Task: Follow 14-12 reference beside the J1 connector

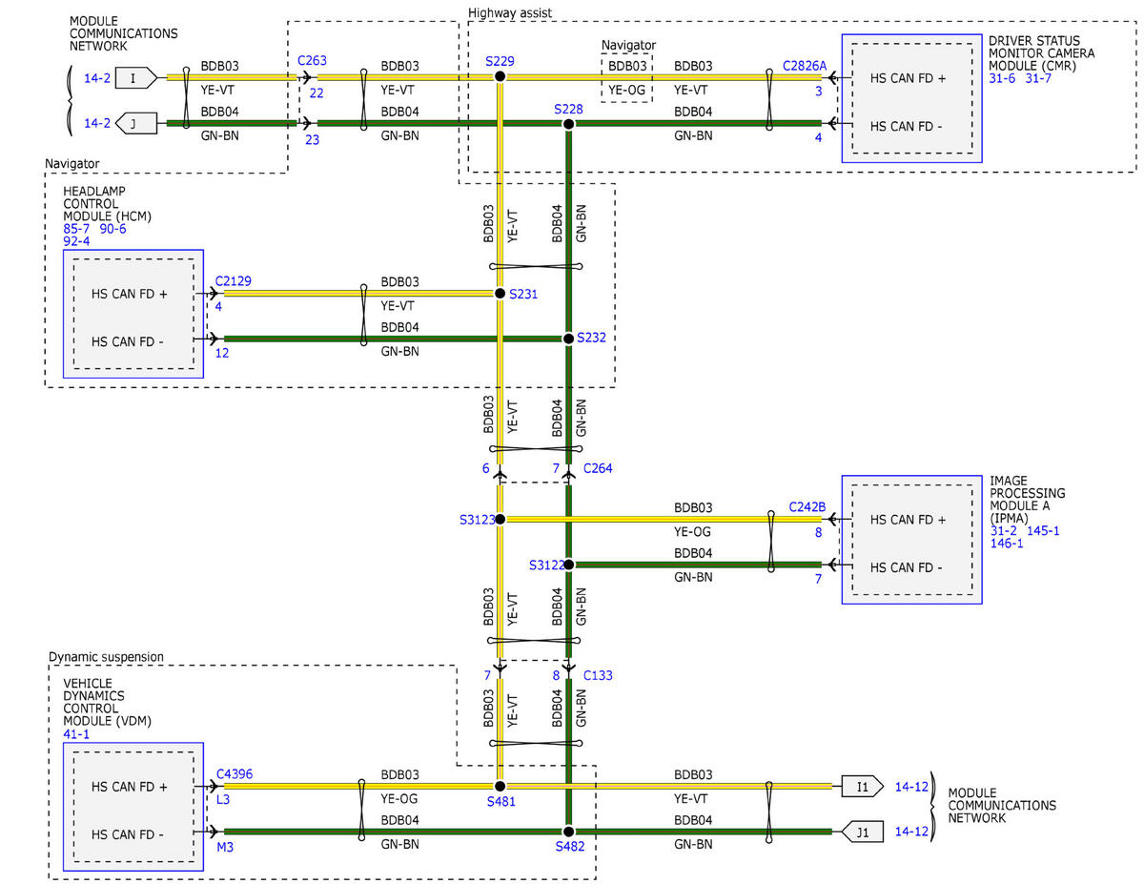Action: tap(911, 832)
